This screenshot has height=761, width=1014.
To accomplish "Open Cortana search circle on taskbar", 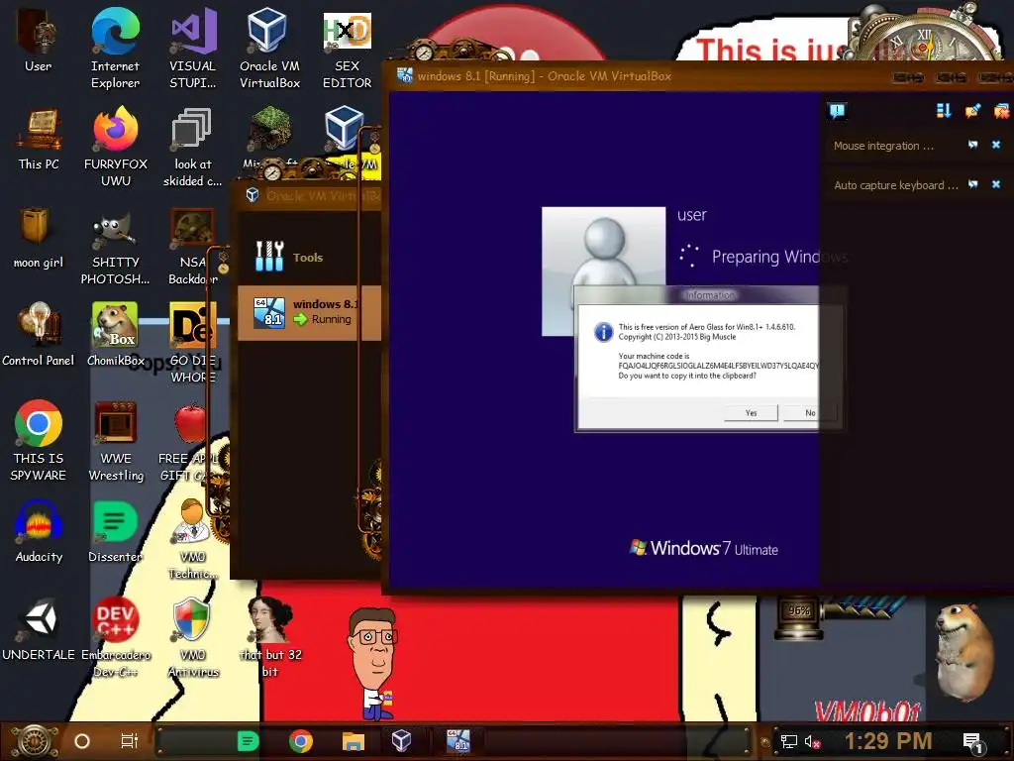I will (x=82, y=741).
